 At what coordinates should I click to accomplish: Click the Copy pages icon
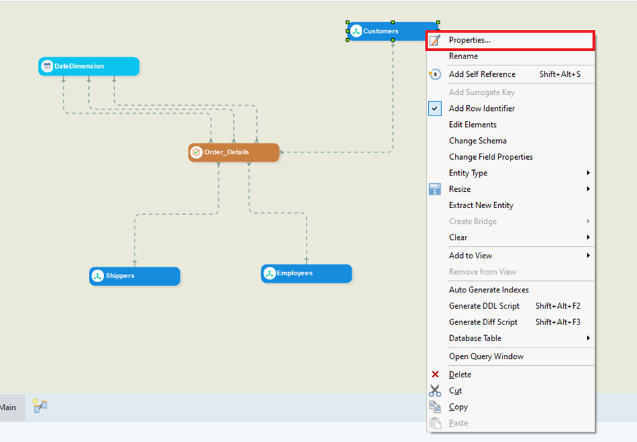(435, 407)
